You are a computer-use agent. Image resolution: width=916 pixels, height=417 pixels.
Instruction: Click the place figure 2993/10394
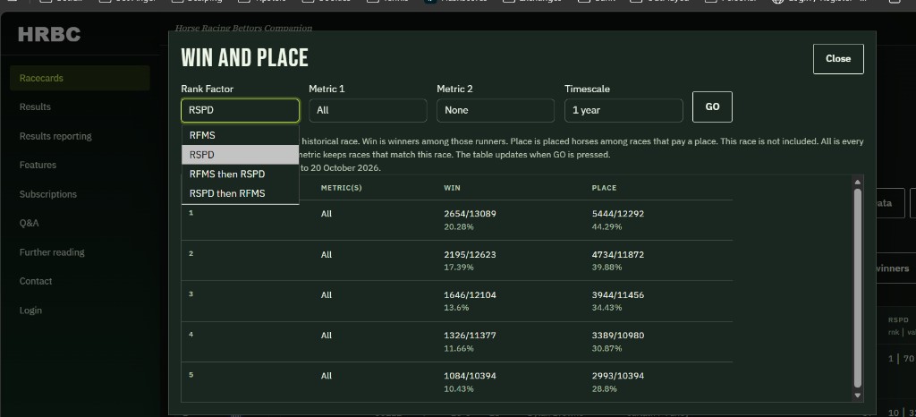tap(618, 376)
